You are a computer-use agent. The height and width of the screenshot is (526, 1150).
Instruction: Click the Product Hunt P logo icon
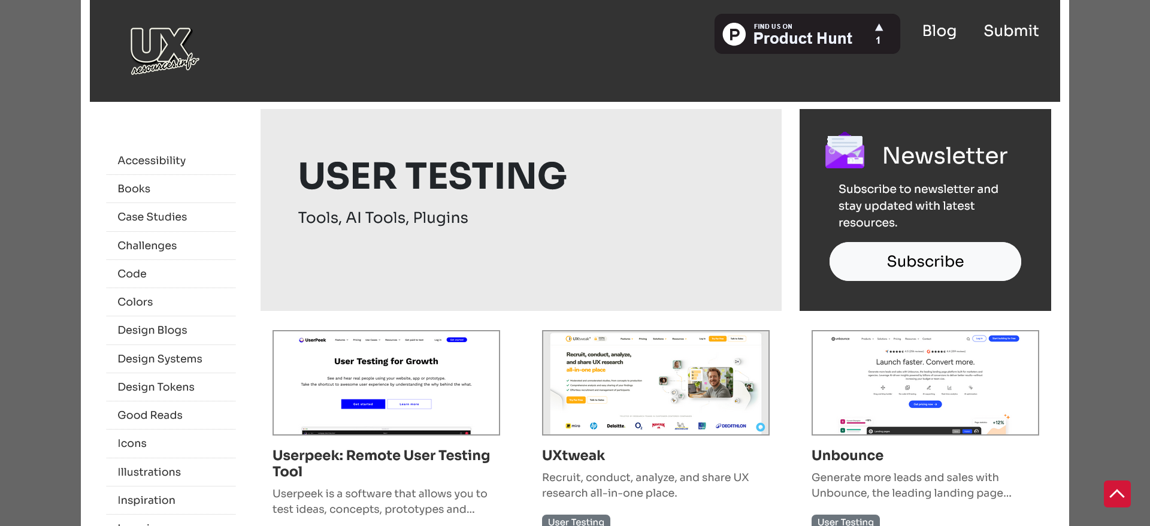click(x=734, y=34)
